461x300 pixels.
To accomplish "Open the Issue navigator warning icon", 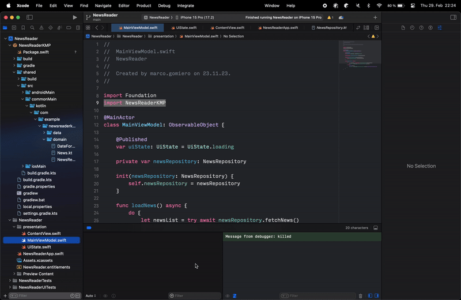I will 41,28.
